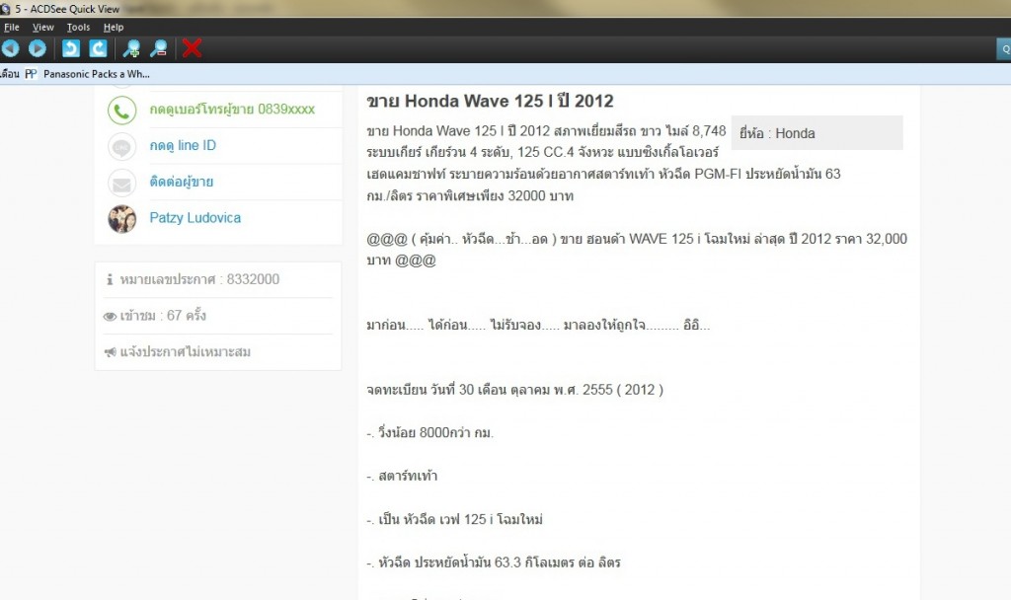
Task: Click the 'วิ่งน้อย 8000กว่า กม.' bullet
Action: [x=429, y=433]
